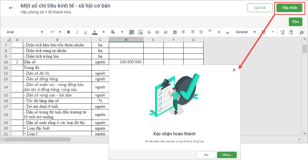Click the back arrow beside the title
Screen dimensions: 308x160
[x=11, y=8]
